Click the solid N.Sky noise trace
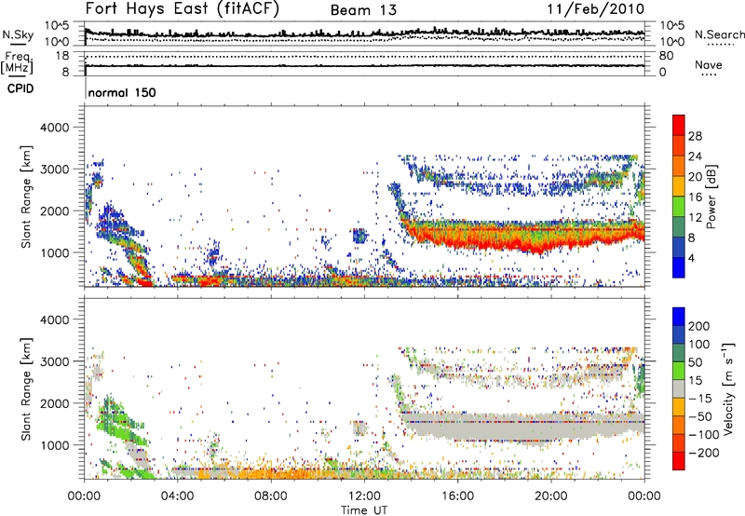Image resolution: width=745 pixels, height=516 pixels. pos(364,34)
